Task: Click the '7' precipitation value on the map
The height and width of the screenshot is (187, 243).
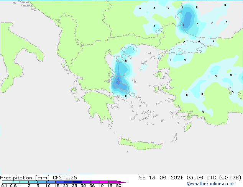Action: (183, 25)
